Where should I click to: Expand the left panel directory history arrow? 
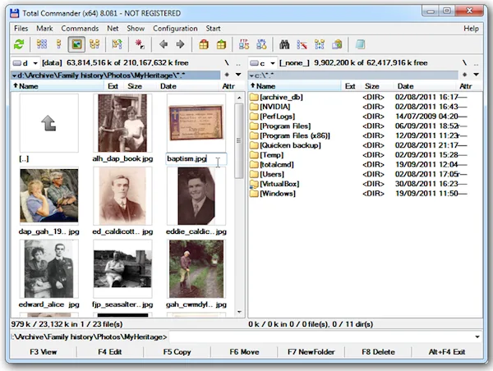[x=238, y=75]
